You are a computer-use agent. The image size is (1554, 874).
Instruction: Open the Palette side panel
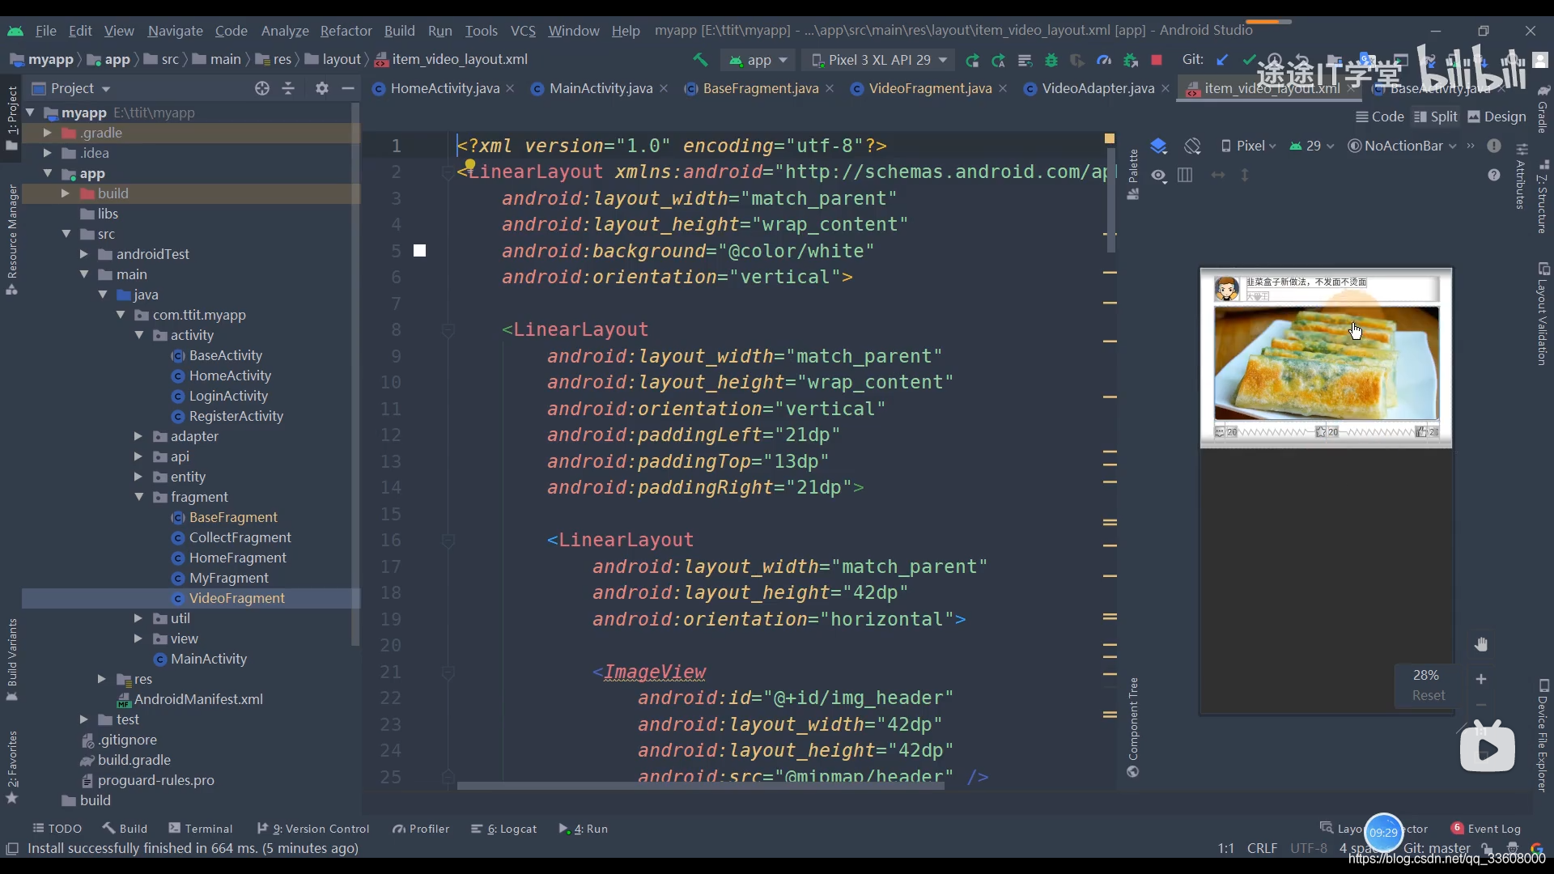[x=1133, y=173]
